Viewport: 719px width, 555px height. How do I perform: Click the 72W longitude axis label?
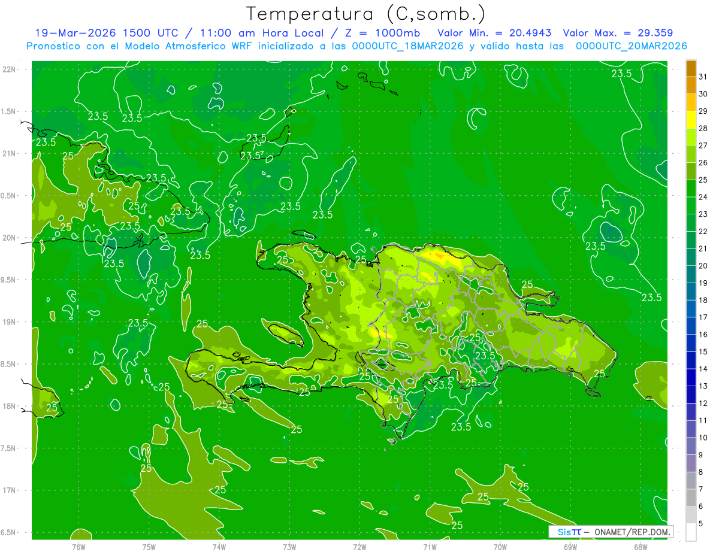click(x=359, y=547)
